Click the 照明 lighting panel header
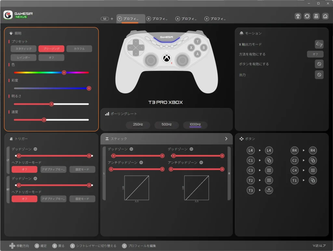Viewport: 333px width, 251px height. click(15, 33)
